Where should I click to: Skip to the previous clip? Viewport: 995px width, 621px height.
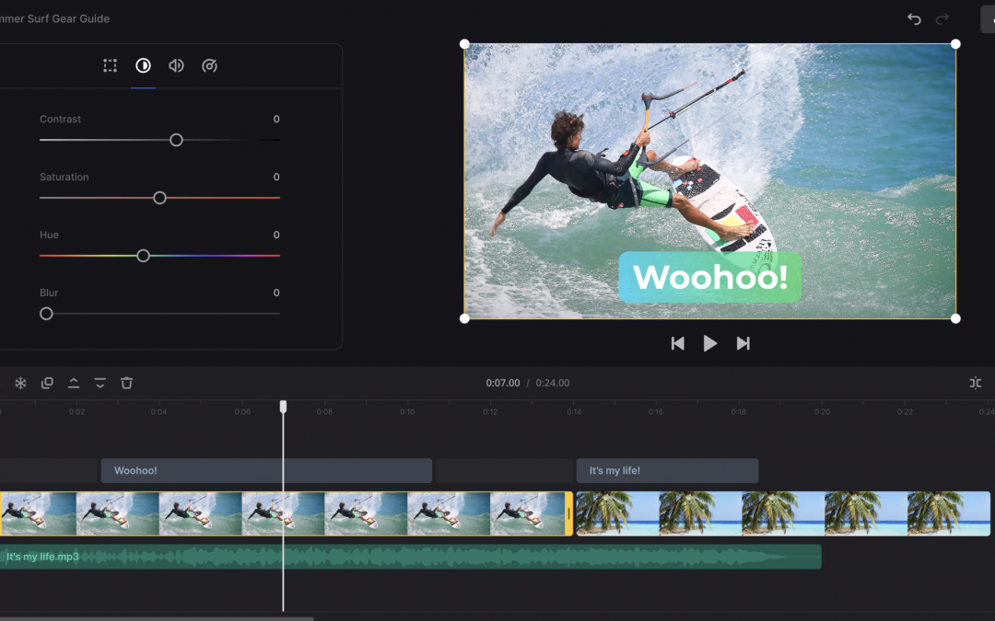coord(677,343)
